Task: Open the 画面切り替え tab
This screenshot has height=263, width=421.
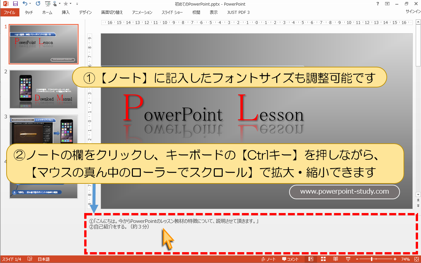Action: [112, 12]
